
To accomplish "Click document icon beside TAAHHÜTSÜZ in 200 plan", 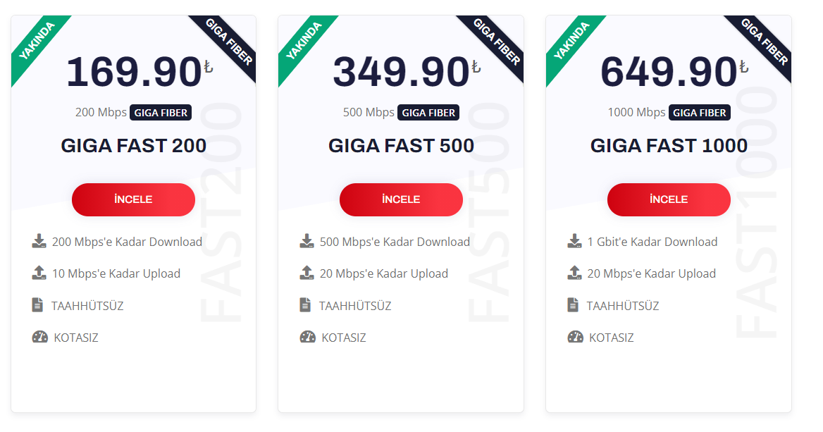I will click(37, 305).
